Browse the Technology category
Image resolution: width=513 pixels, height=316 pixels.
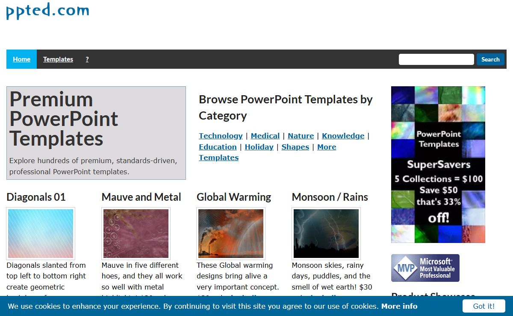pos(221,136)
